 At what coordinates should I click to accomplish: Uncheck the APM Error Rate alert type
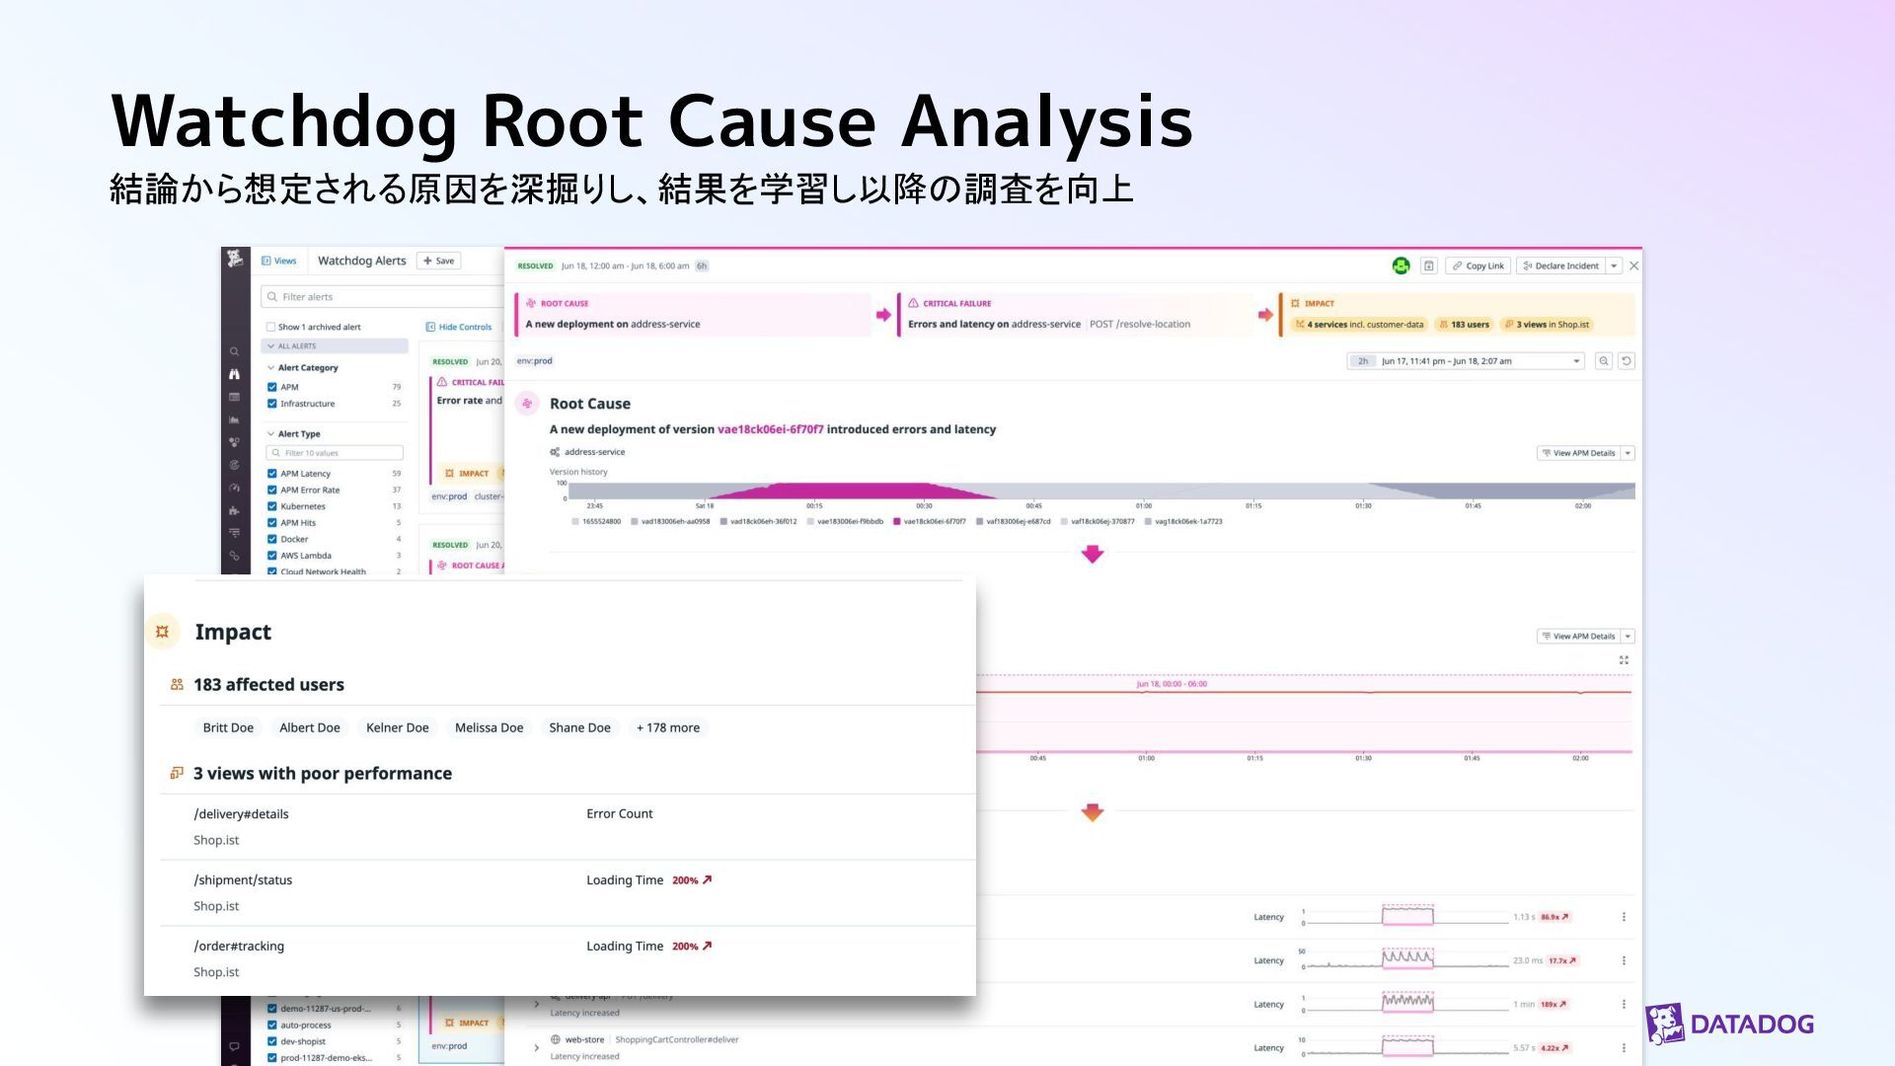pyautogui.click(x=271, y=490)
